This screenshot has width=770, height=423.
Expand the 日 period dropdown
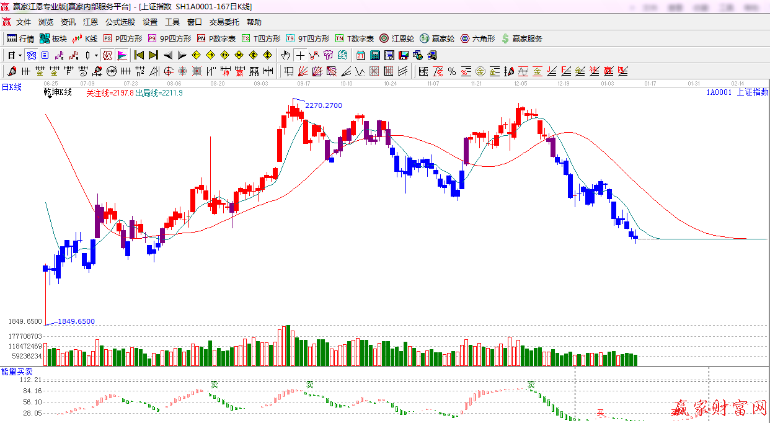coord(14,55)
